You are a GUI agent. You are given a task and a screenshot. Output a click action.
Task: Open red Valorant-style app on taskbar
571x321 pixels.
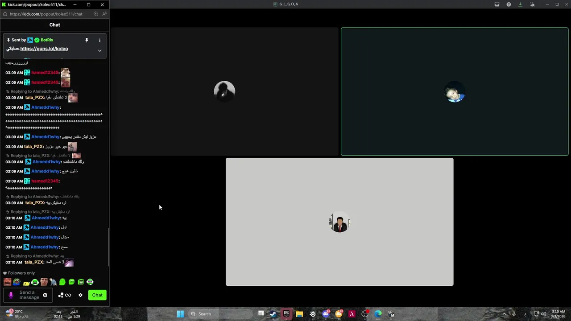[x=352, y=314]
